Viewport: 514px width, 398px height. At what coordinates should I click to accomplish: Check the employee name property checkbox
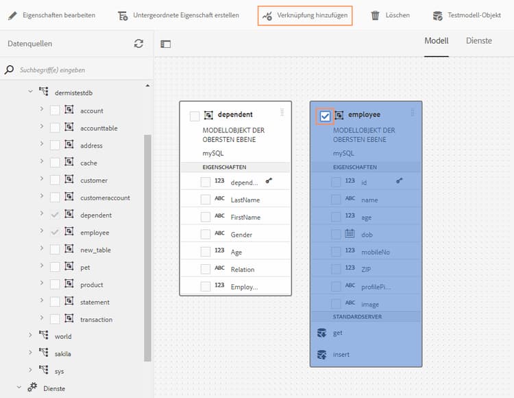[336, 199]
